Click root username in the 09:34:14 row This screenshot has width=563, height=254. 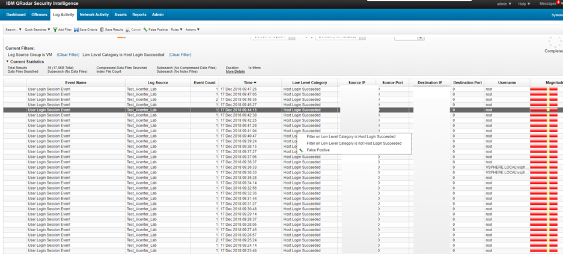489,183
